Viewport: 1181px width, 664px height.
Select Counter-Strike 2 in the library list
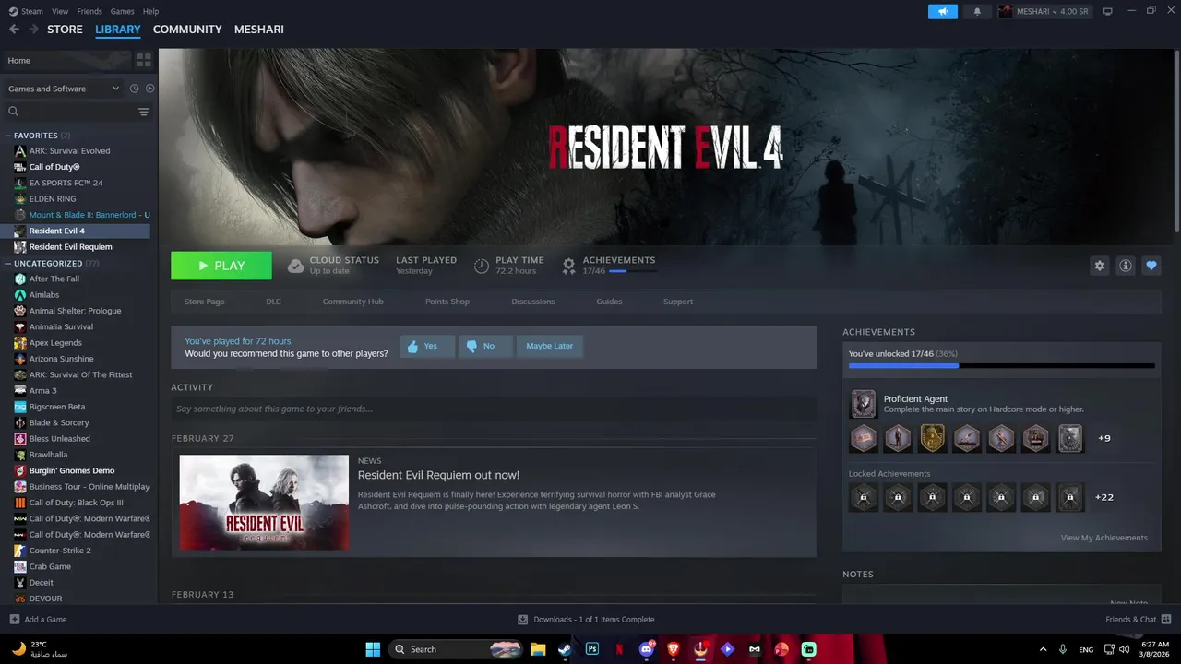tap(60, 551)
